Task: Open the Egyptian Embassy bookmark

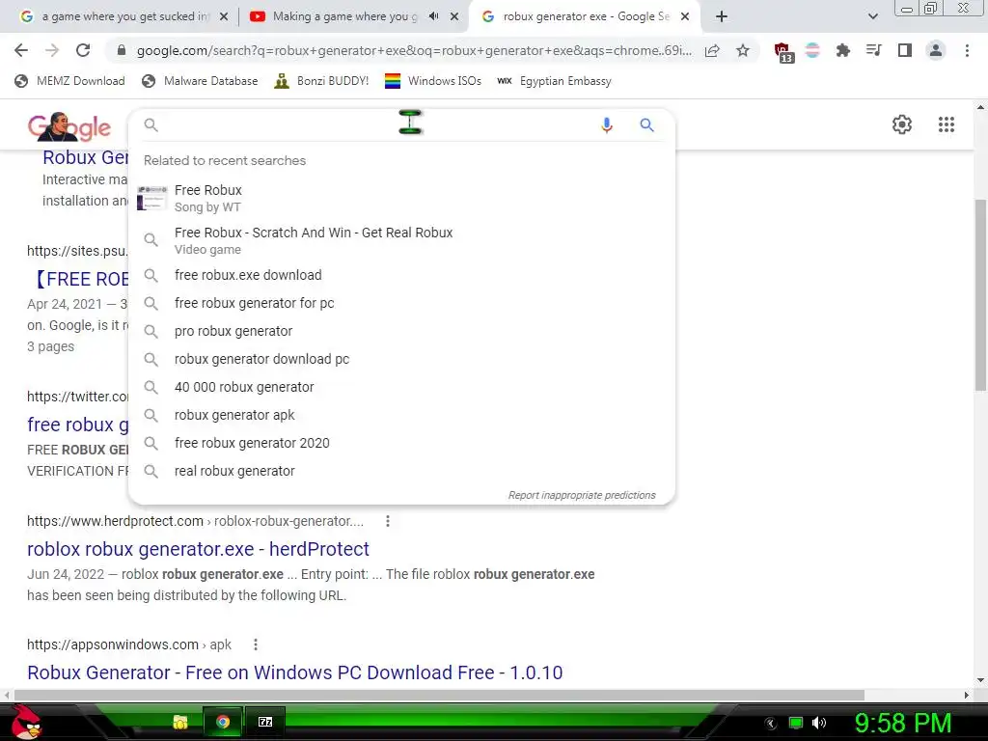Action: [x=554, y=81]
